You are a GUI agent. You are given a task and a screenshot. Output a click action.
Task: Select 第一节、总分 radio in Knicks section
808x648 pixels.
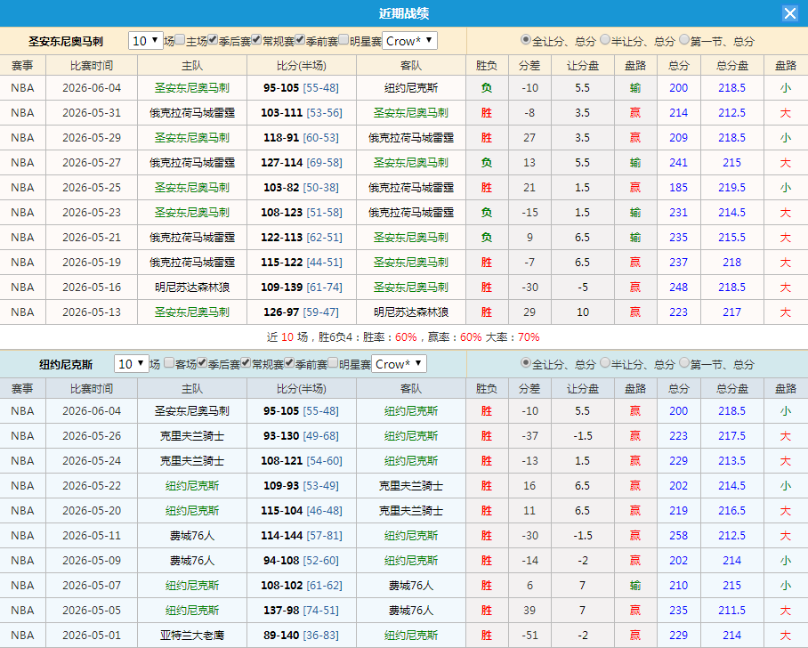(684, 363)
